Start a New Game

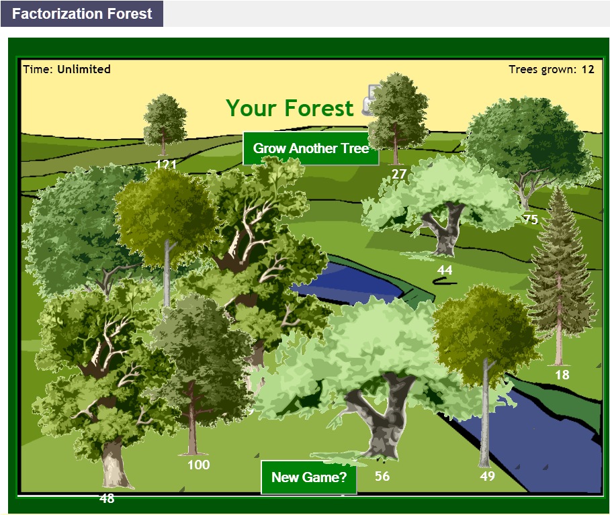point(309,478)
